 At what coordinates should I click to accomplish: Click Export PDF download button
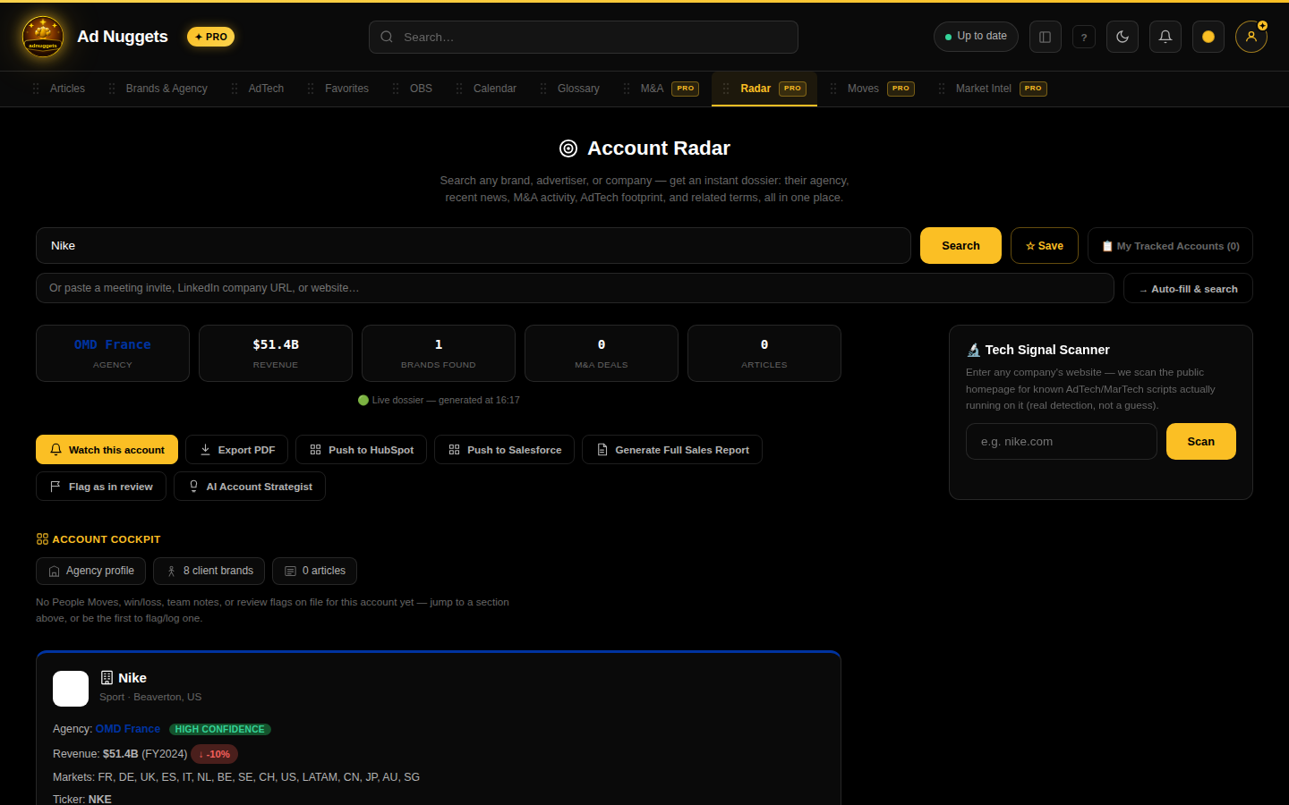pyautogui.click(x=236, y=450)
